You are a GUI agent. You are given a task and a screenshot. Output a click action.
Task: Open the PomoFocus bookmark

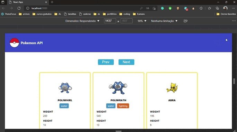pyautogui.click(x=9, y=14)
